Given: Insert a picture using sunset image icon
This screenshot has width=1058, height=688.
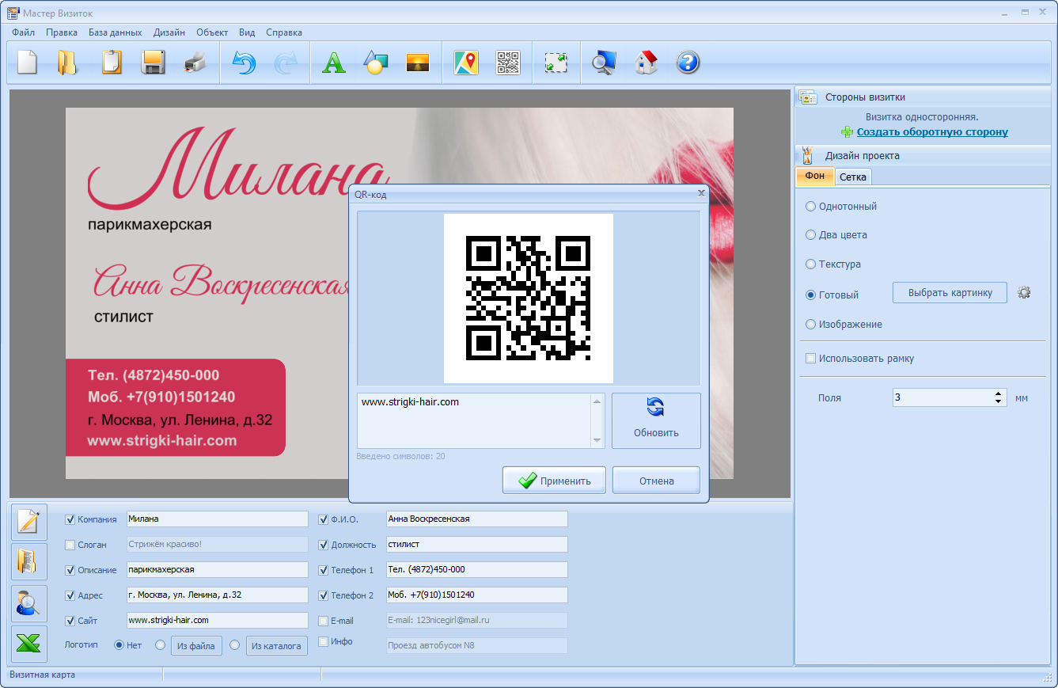Looking at the screenshot, I should coord(418,62).
